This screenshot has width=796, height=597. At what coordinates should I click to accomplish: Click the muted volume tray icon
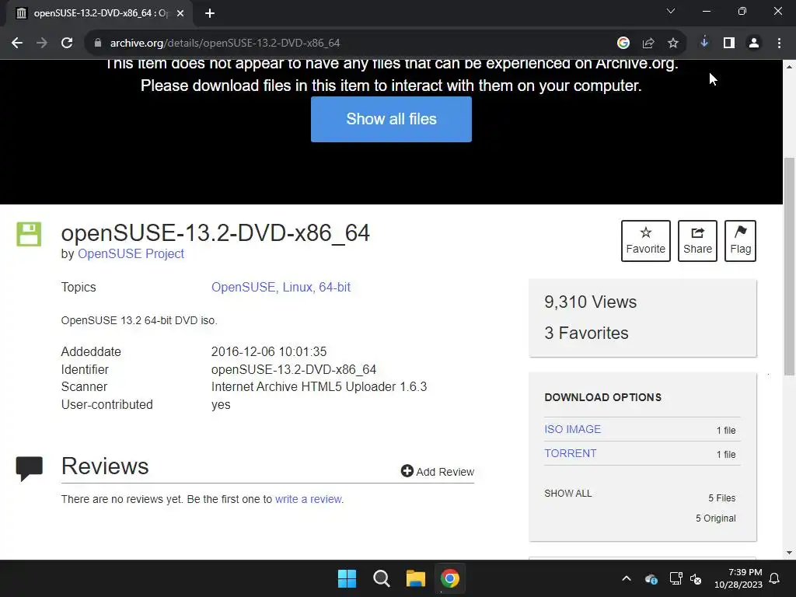[696, 578]
